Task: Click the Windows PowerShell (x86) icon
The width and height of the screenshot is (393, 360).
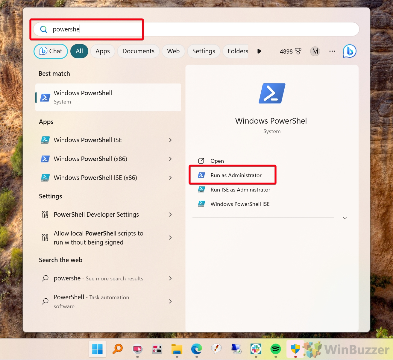Action: (45, 159)
